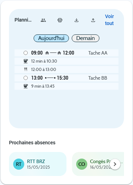Viewport: 133px width, 185px height.
Task: Click the coffee break icon at 10:30
Action: tap(26, 61)
